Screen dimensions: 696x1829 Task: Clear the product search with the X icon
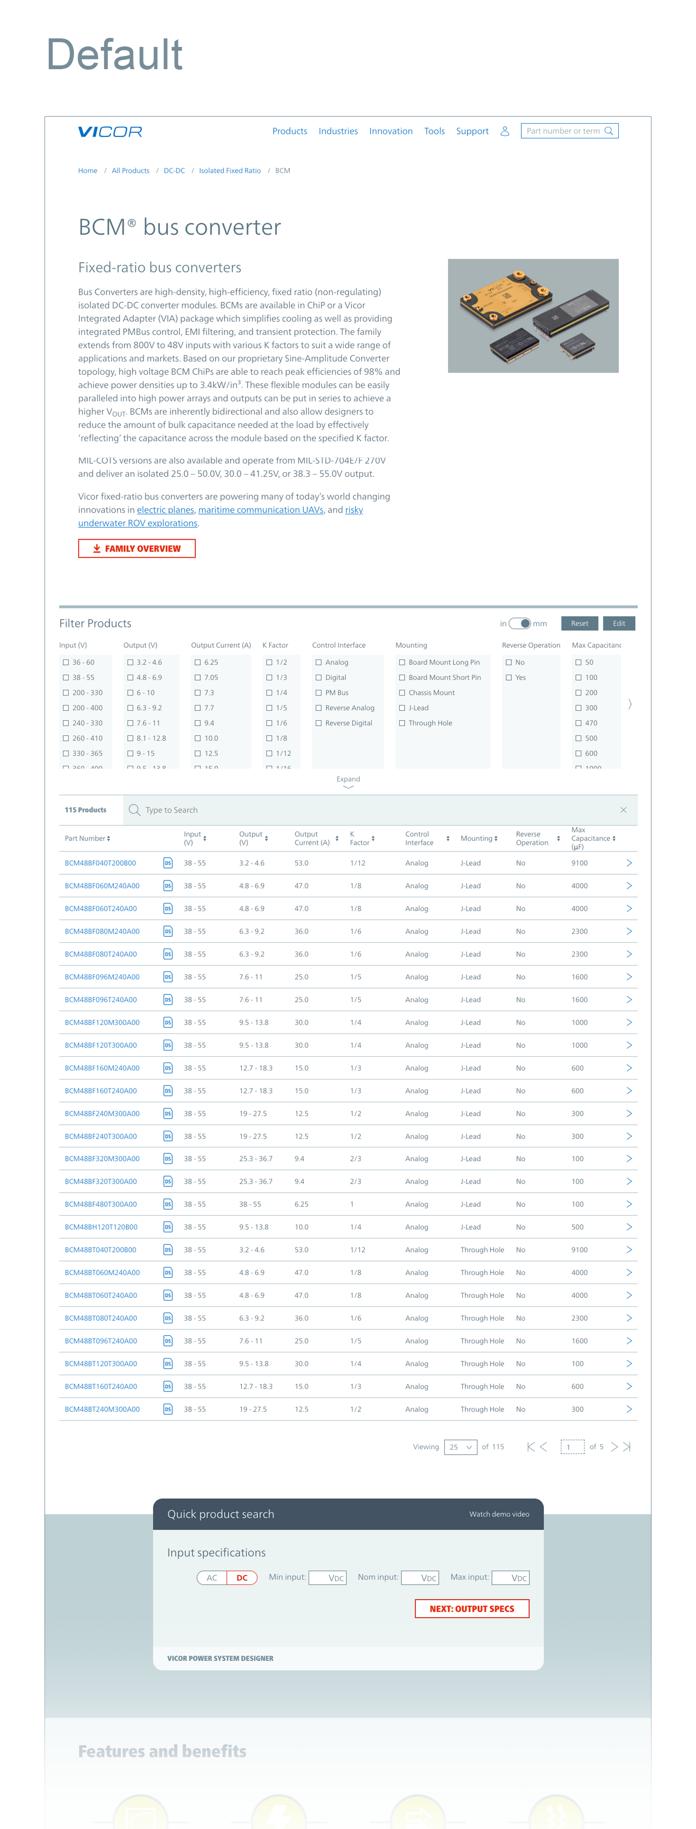pyautogui.click(x=623, y=809)
